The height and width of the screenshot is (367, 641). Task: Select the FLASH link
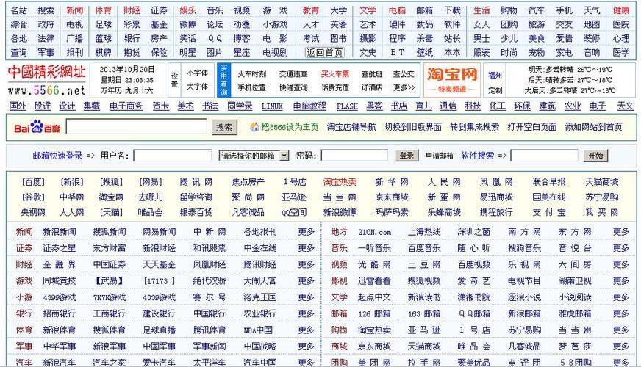[x=347, y=106]
